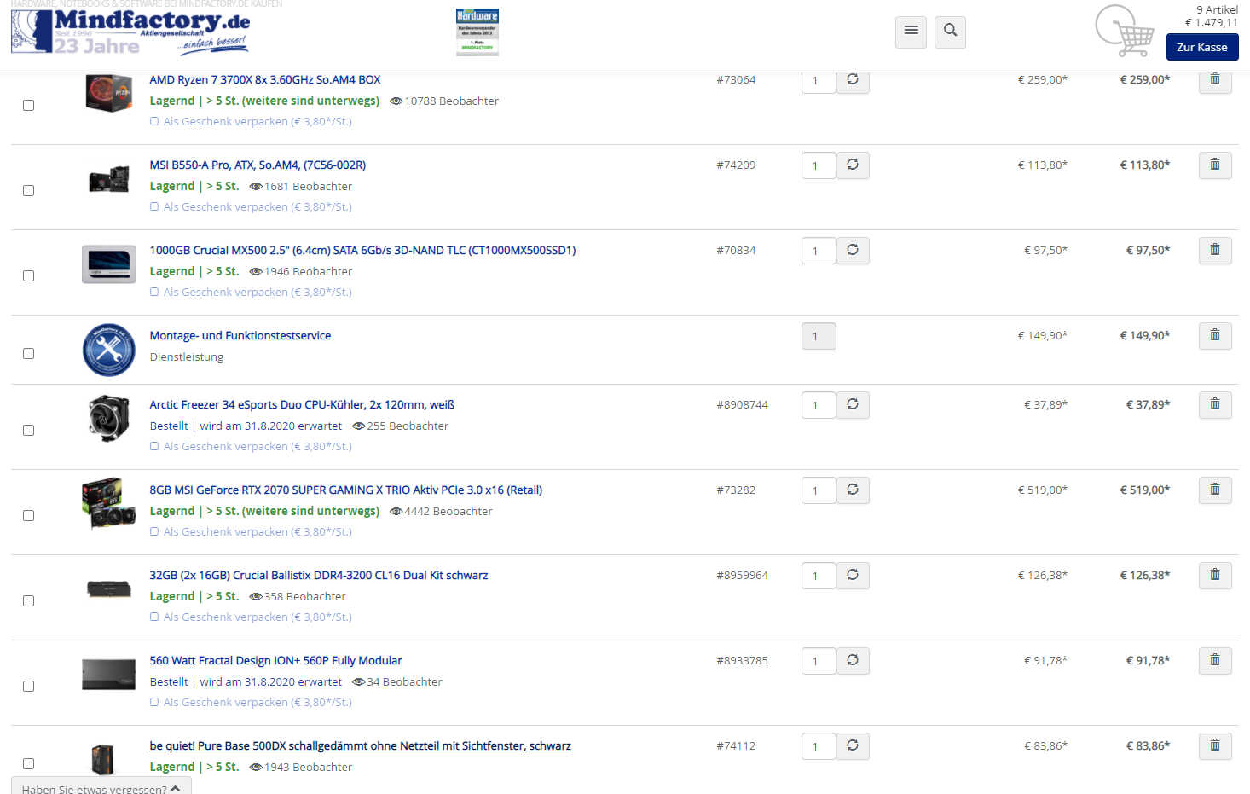Refresh quantity for Fractal Design ION+
Viewport: 1250px width, 794px height.
click(853, 660)
